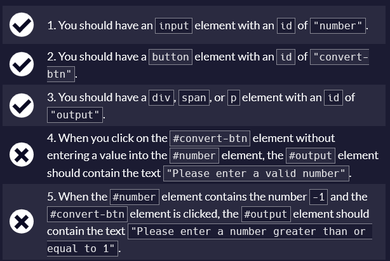Screen dimensions: 390x261
Task: Click the "input" code tag in test 1
Action: click(x=174, y=26)
